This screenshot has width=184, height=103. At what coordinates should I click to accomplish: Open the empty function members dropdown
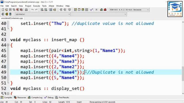[x=99, y=14]
